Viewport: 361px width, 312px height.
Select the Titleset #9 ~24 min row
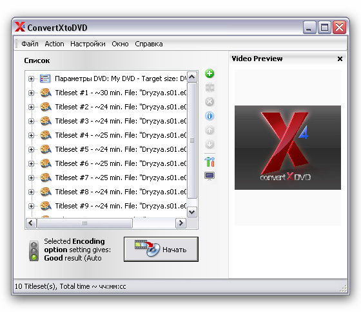pos(121,206)
